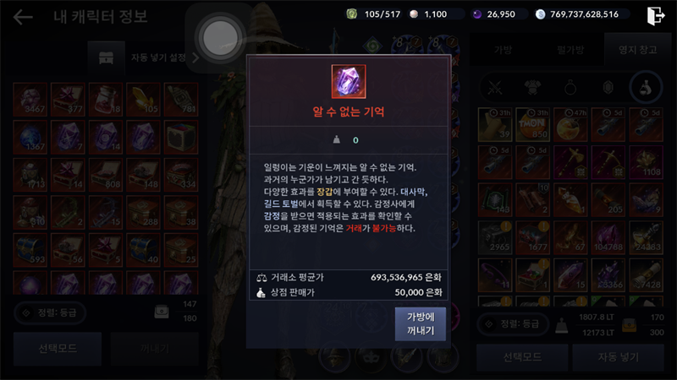677x380 pixels.
Task: Select the crystal filter icon
Action: [608, 88]
